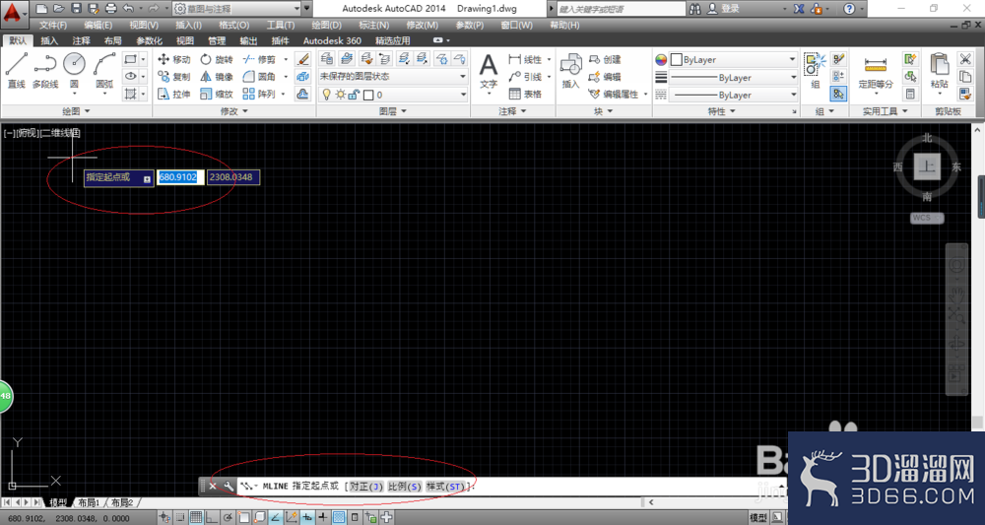Open the Layer Properties manager icon
Screen dimensions: 985x525
(x=327, y=59)
